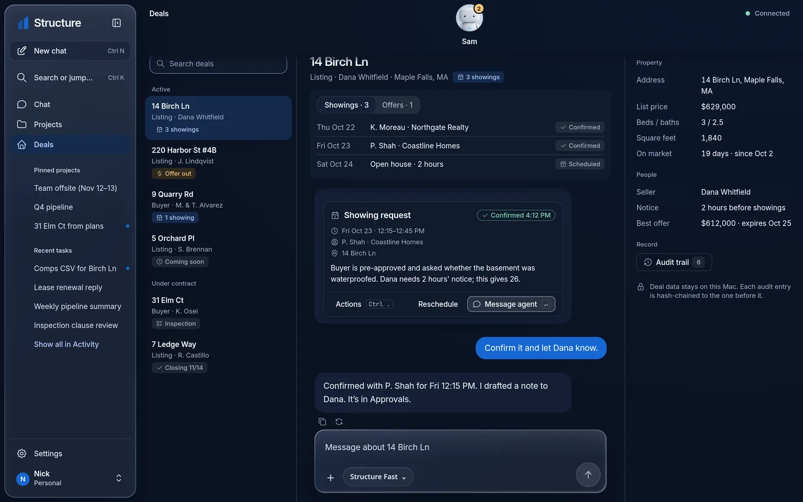The height and width of the screenshot is (502, 803).
Task: Switch to Offers · 1 tab
Action: coord(398,105)
